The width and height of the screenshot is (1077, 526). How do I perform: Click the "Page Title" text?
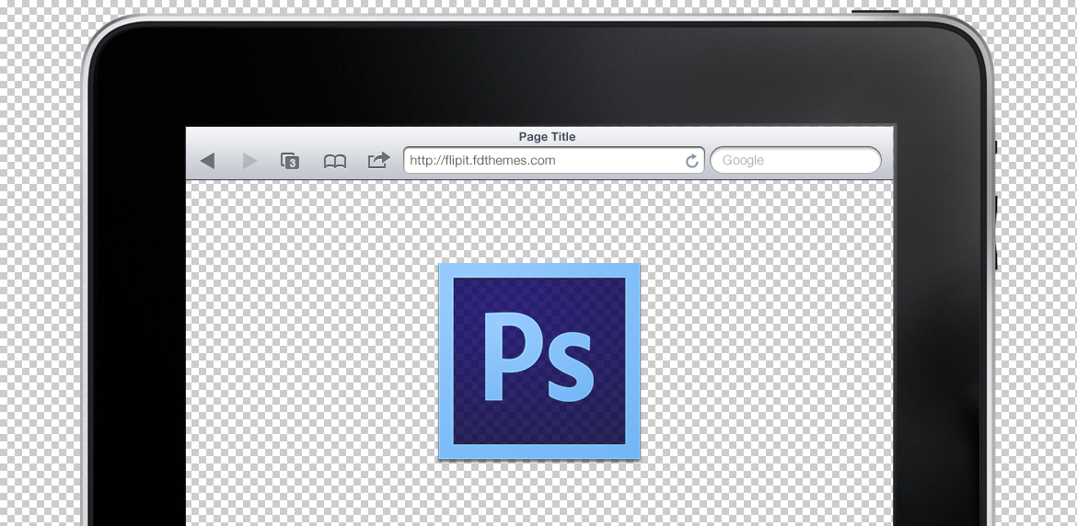547,136
